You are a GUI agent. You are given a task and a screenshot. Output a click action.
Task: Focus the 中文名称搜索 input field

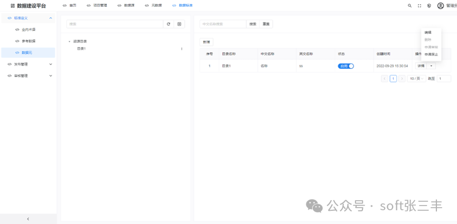tap(223, 24)
